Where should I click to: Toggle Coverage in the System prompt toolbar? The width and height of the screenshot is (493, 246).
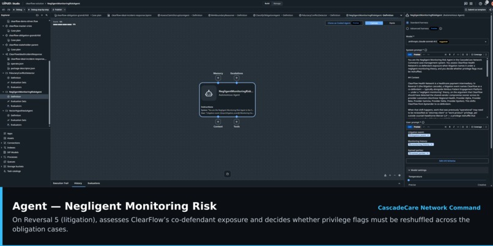click(x=476, y=54)
